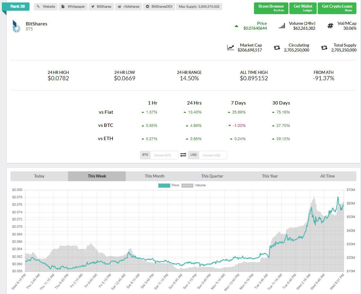Switch chart to This Year tab
The height and width of the screenshot is (294, 361).
point(270,176)
